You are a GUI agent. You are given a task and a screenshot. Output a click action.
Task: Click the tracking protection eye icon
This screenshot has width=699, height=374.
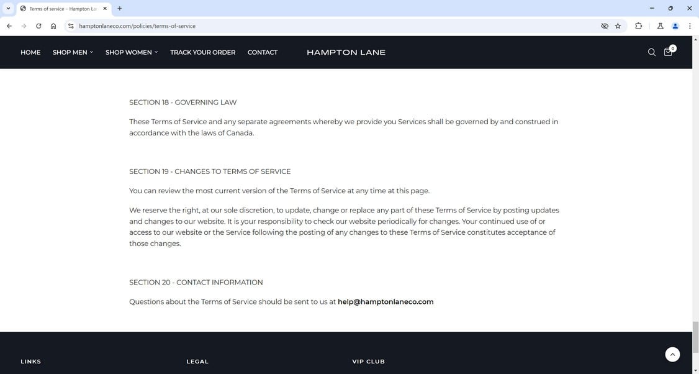tap(605, 26)
